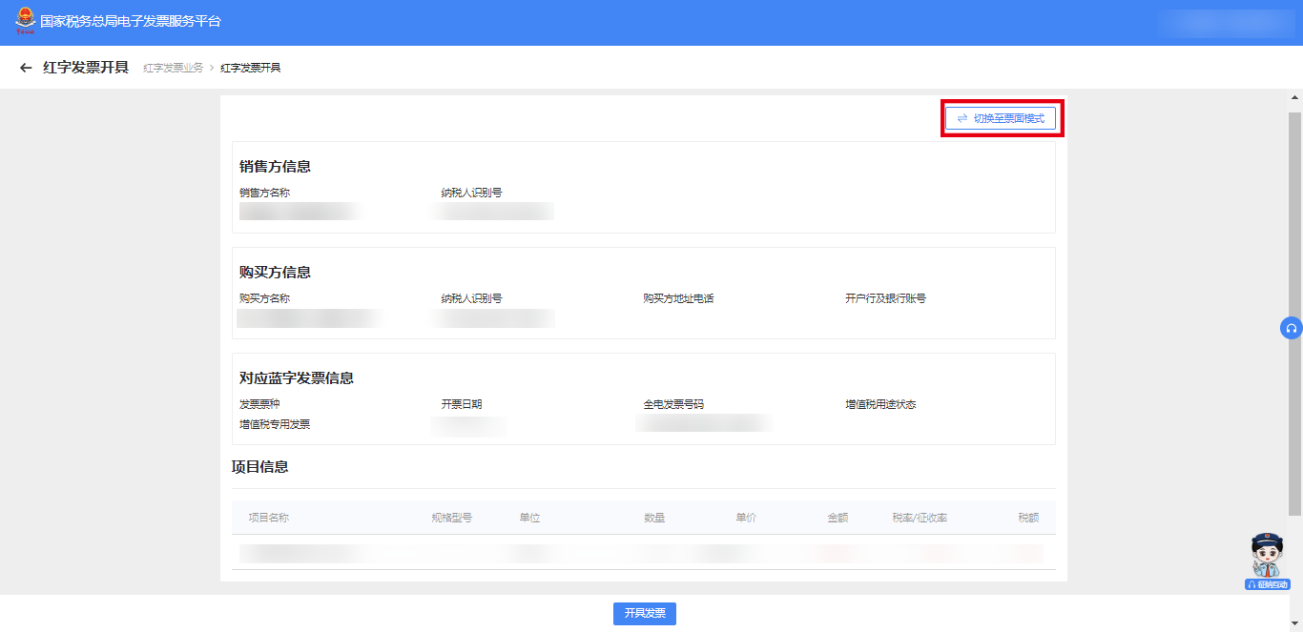Open the blue headset support icon

[x=1292, y=328]
